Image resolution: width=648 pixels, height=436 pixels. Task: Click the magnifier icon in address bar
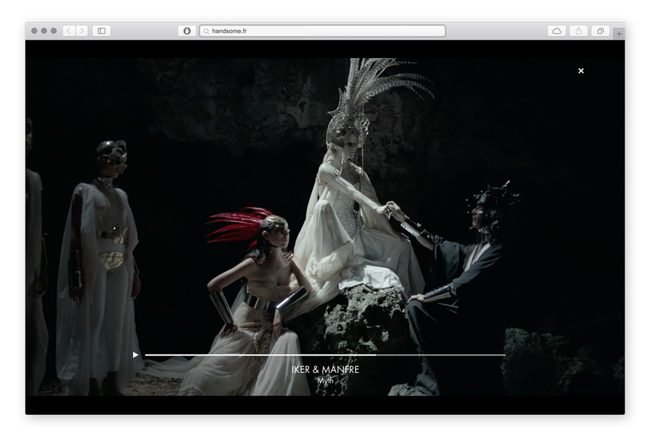tap(207, 31)
